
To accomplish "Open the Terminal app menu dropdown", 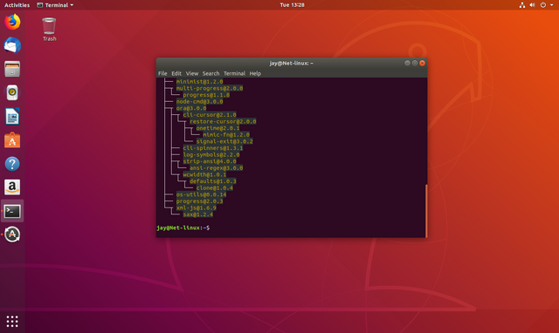I will point(55,5).
